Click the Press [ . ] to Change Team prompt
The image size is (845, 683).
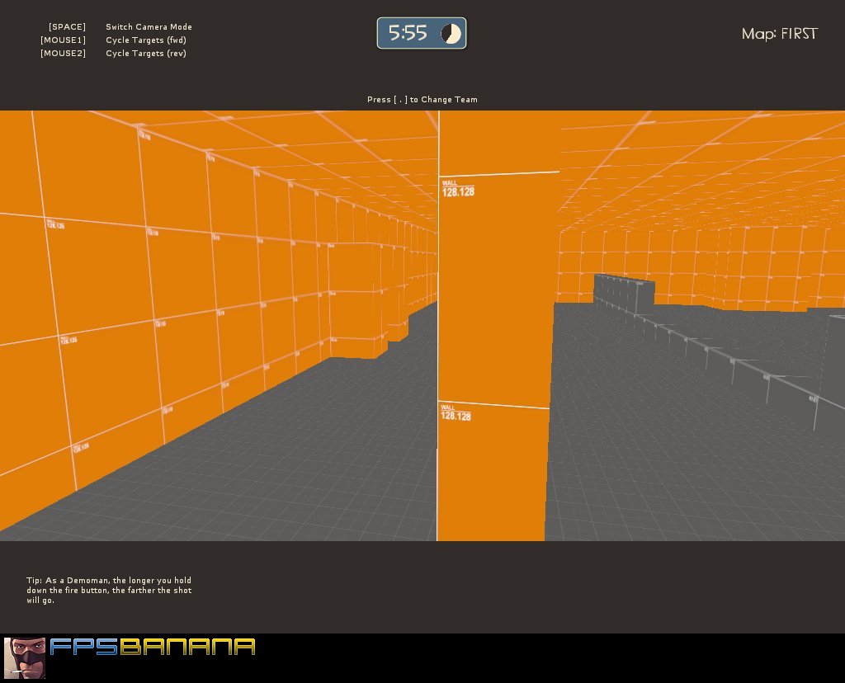(422, 100)
